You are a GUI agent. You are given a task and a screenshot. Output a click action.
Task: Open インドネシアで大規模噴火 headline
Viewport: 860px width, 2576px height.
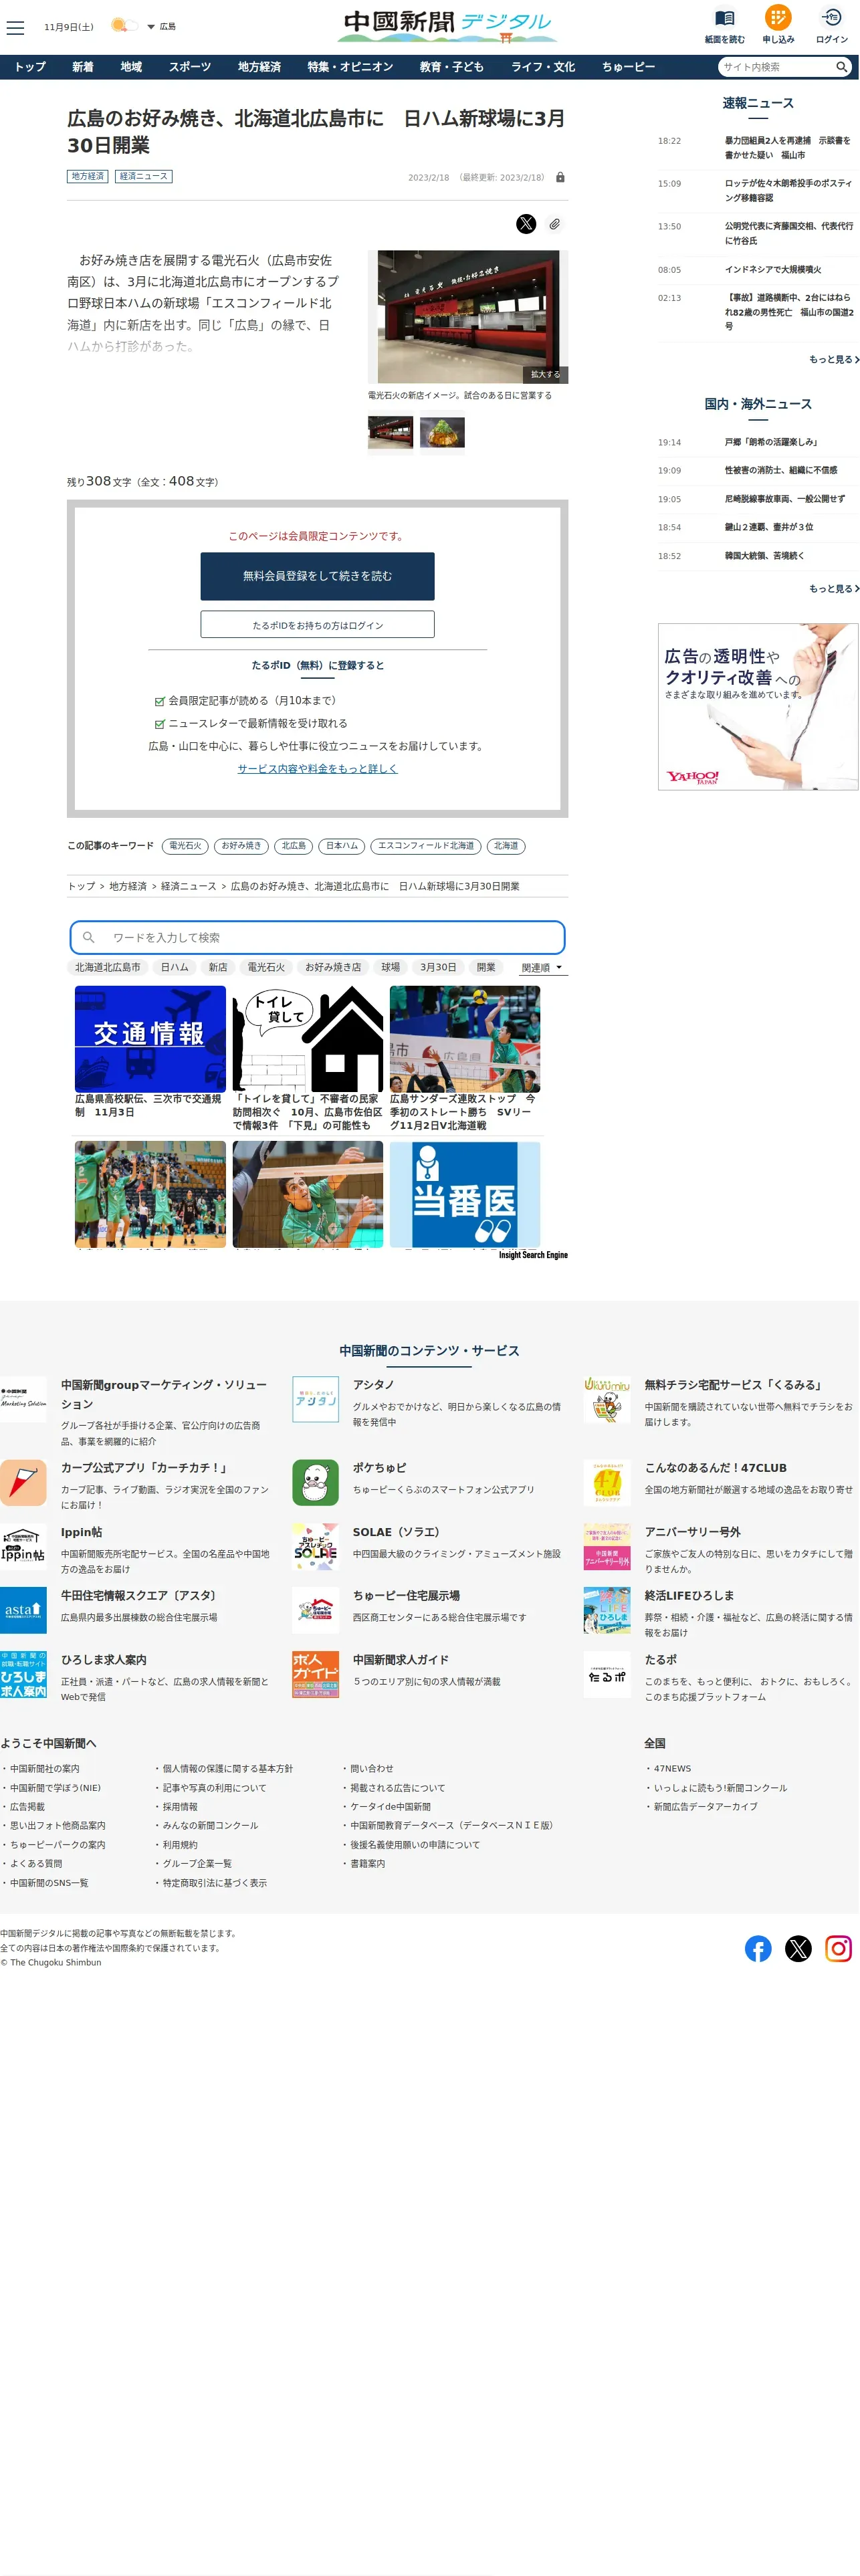point(773,269)
